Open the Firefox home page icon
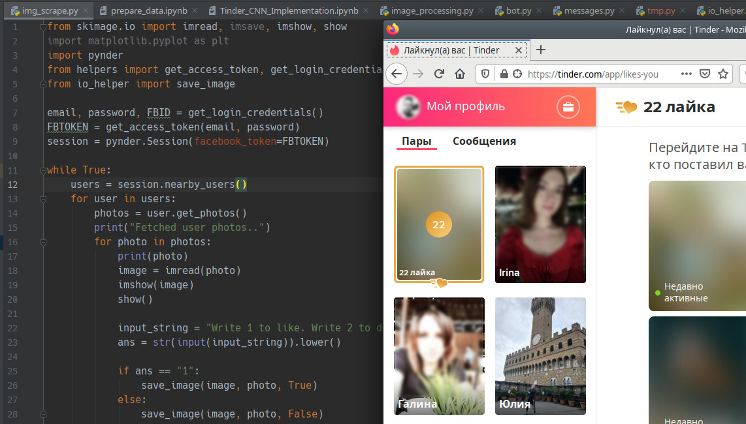This screenshot has width=746, height=424. tap(460, 74)
